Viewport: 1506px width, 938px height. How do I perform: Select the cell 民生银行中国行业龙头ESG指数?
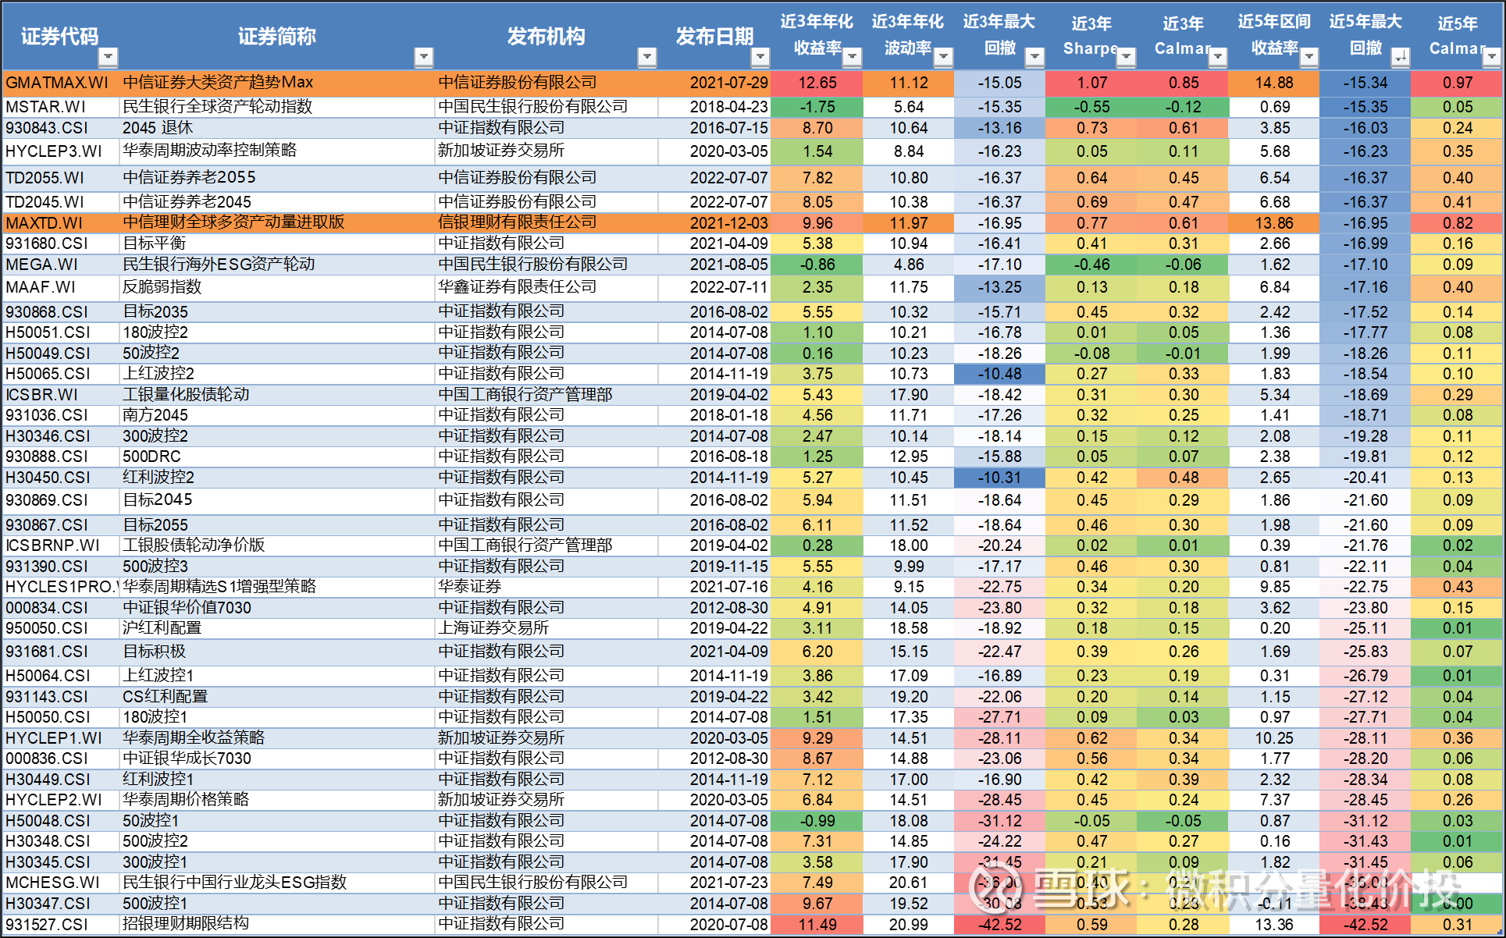277,883
